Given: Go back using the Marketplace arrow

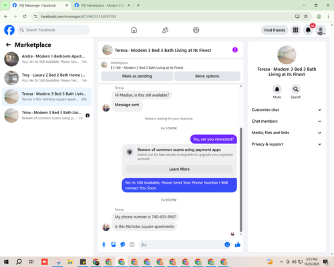Looking at the screenshot, I should click(x=8, y=45).
